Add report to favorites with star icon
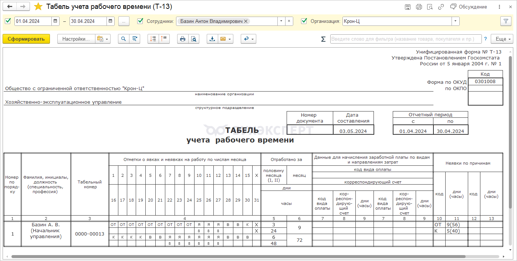 pos(38,7)
